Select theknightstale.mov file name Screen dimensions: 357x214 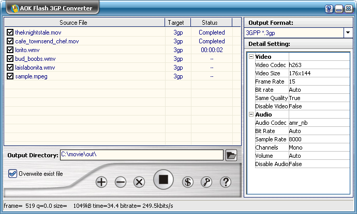click(38, 32)
